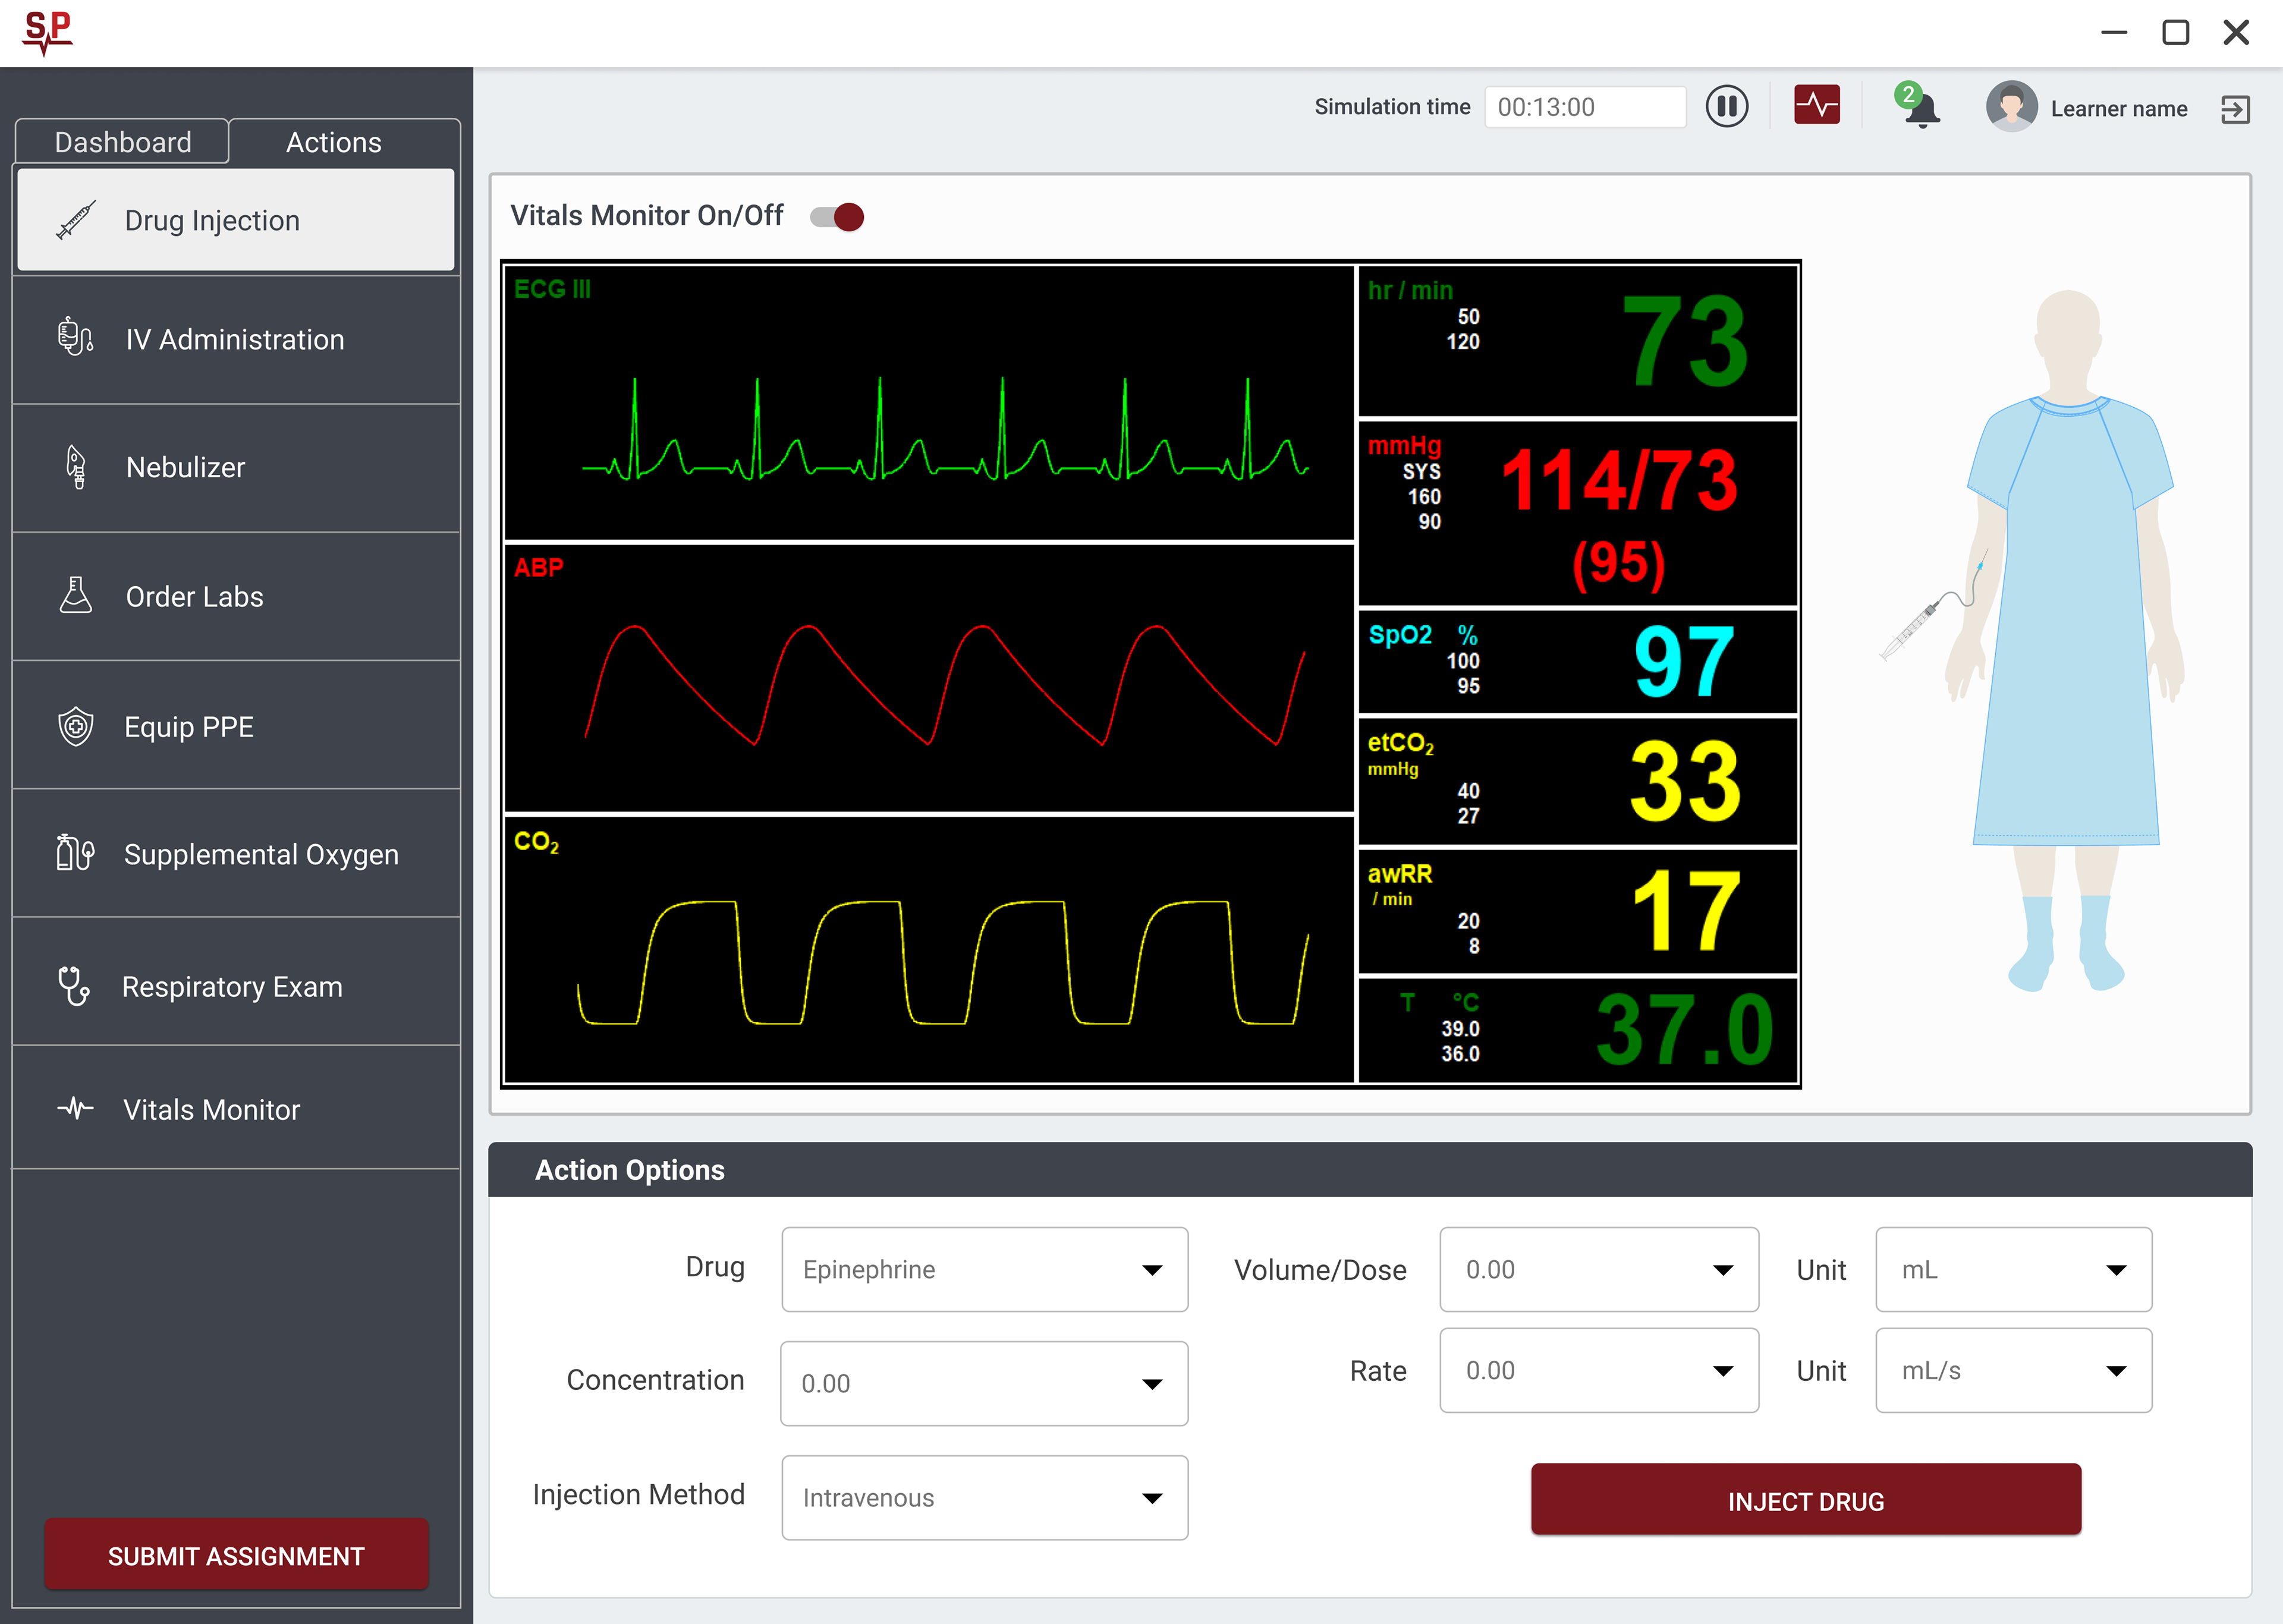Image resolution: width=2283 pixels, height=1624 pixels.
Task: Open the mL/s rate unit dropdown
Action: click(x=2013, y=1370)
